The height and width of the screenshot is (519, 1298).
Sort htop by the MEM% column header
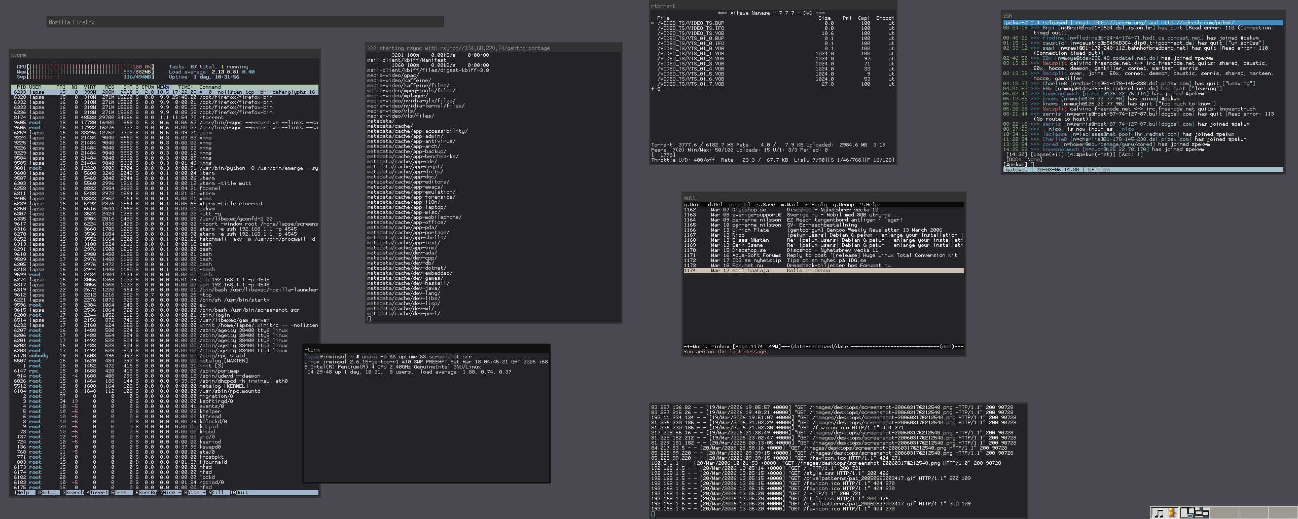pos(163,87)
